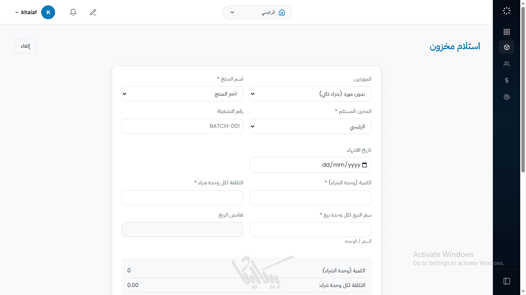Open the notifications bell icon

(x=73, y=12)
